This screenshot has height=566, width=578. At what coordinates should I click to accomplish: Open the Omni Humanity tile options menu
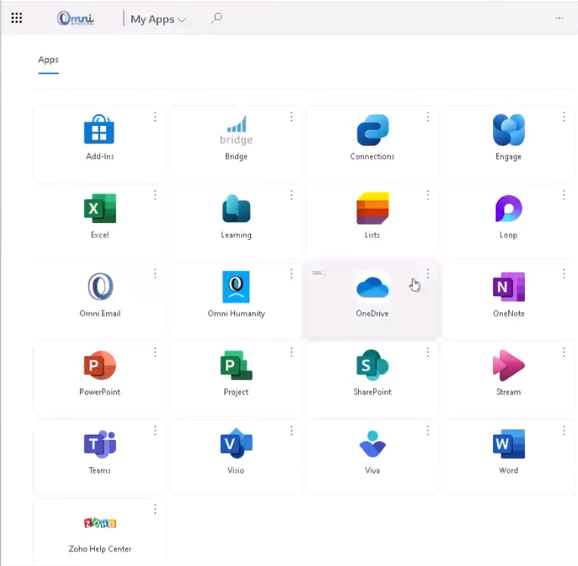[x=291, y=274]
